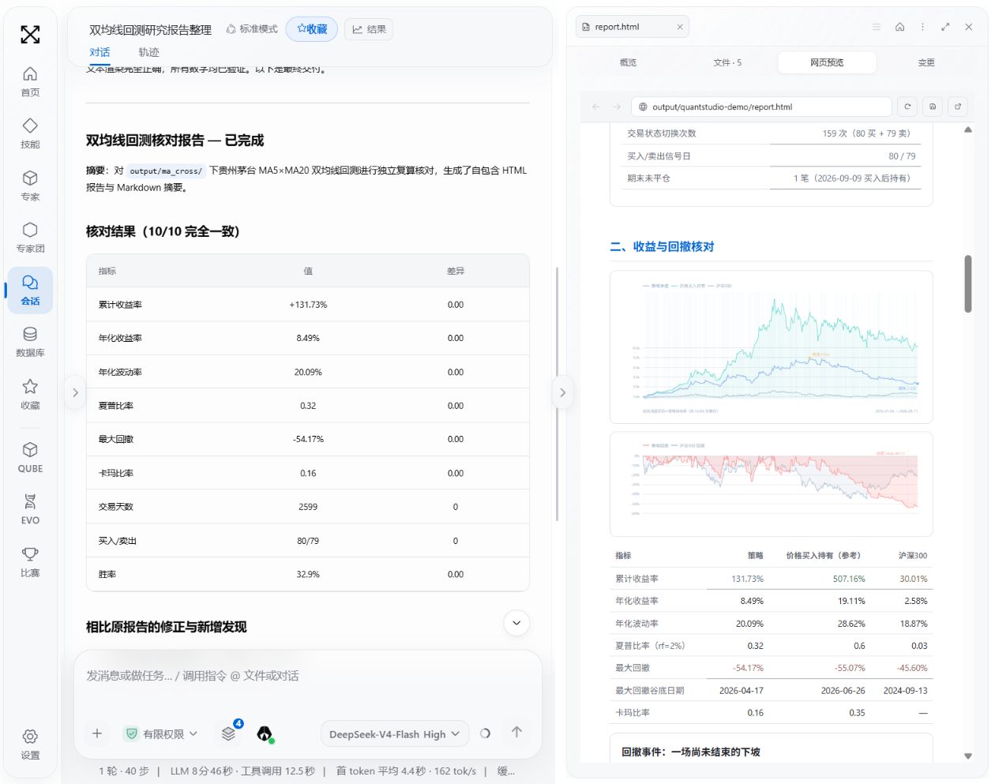Switch the 标准模式 mode toggle
This screenshot has height=784, width=995.
252,29
